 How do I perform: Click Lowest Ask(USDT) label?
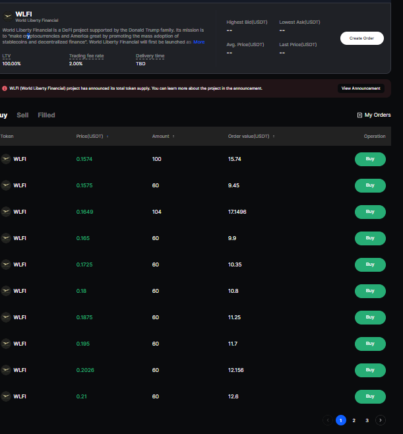coord(299,22)
